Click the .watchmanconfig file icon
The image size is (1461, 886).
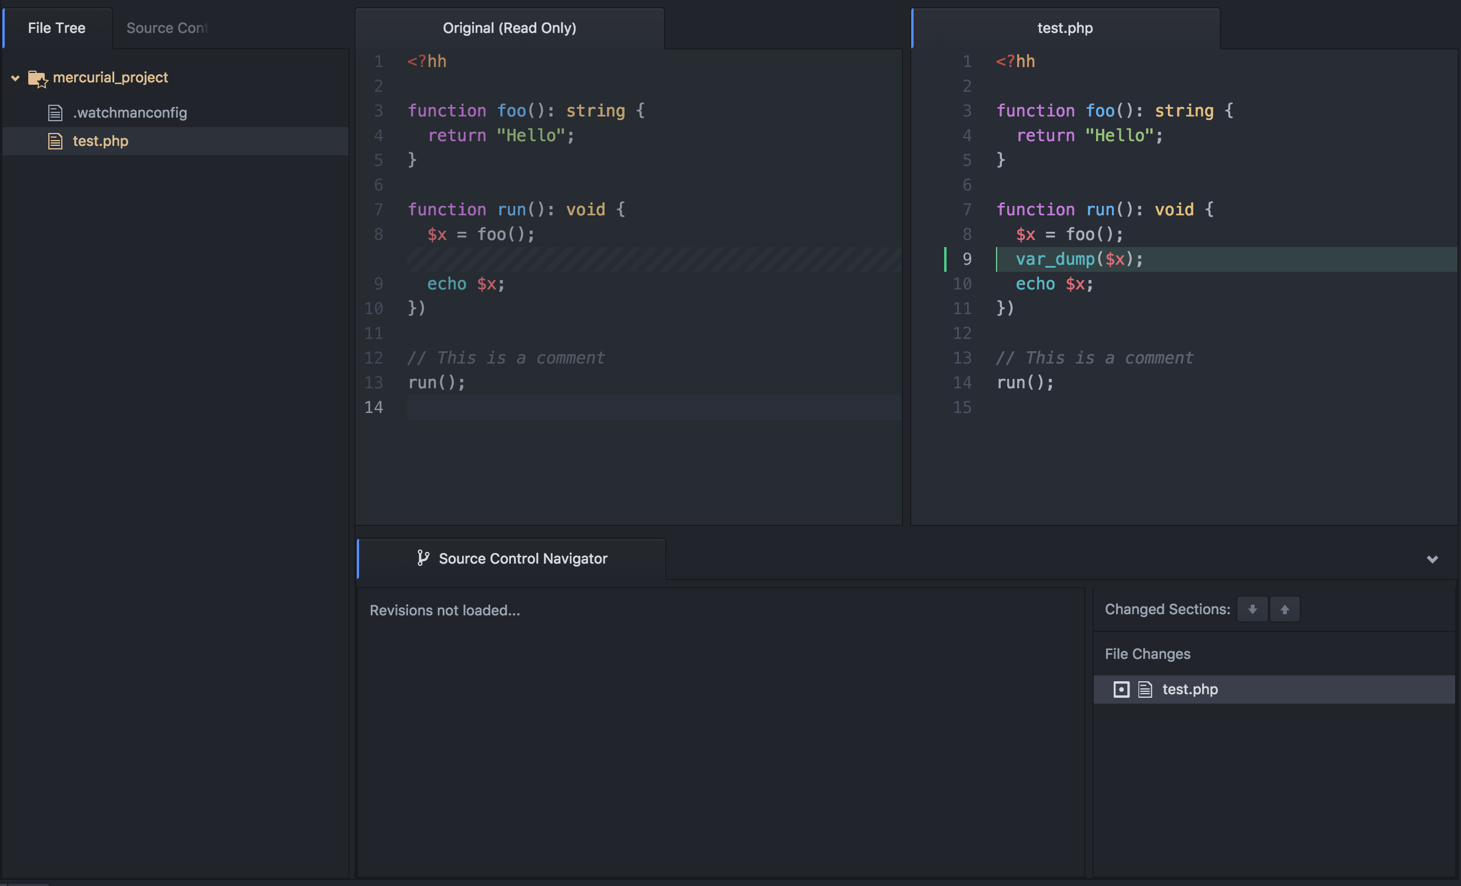[57, 111]
